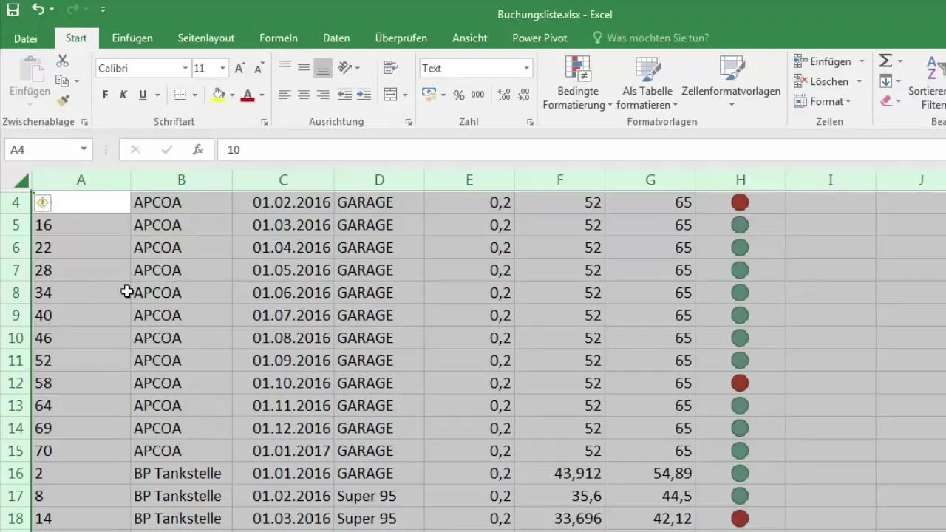Expand the borders dropdown arrow

(194, 95)
